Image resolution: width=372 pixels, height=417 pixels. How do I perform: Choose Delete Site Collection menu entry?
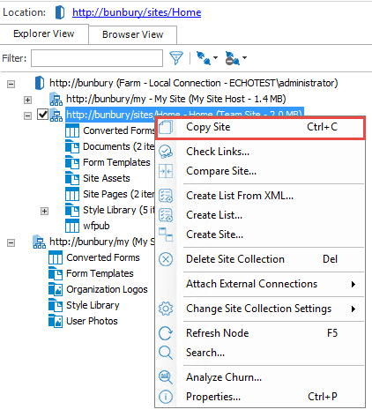pyautogui.click(x=260, y=259)
